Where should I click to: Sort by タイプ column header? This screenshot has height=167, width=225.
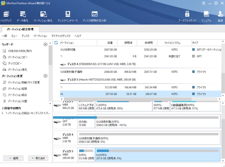coord(206,43)
